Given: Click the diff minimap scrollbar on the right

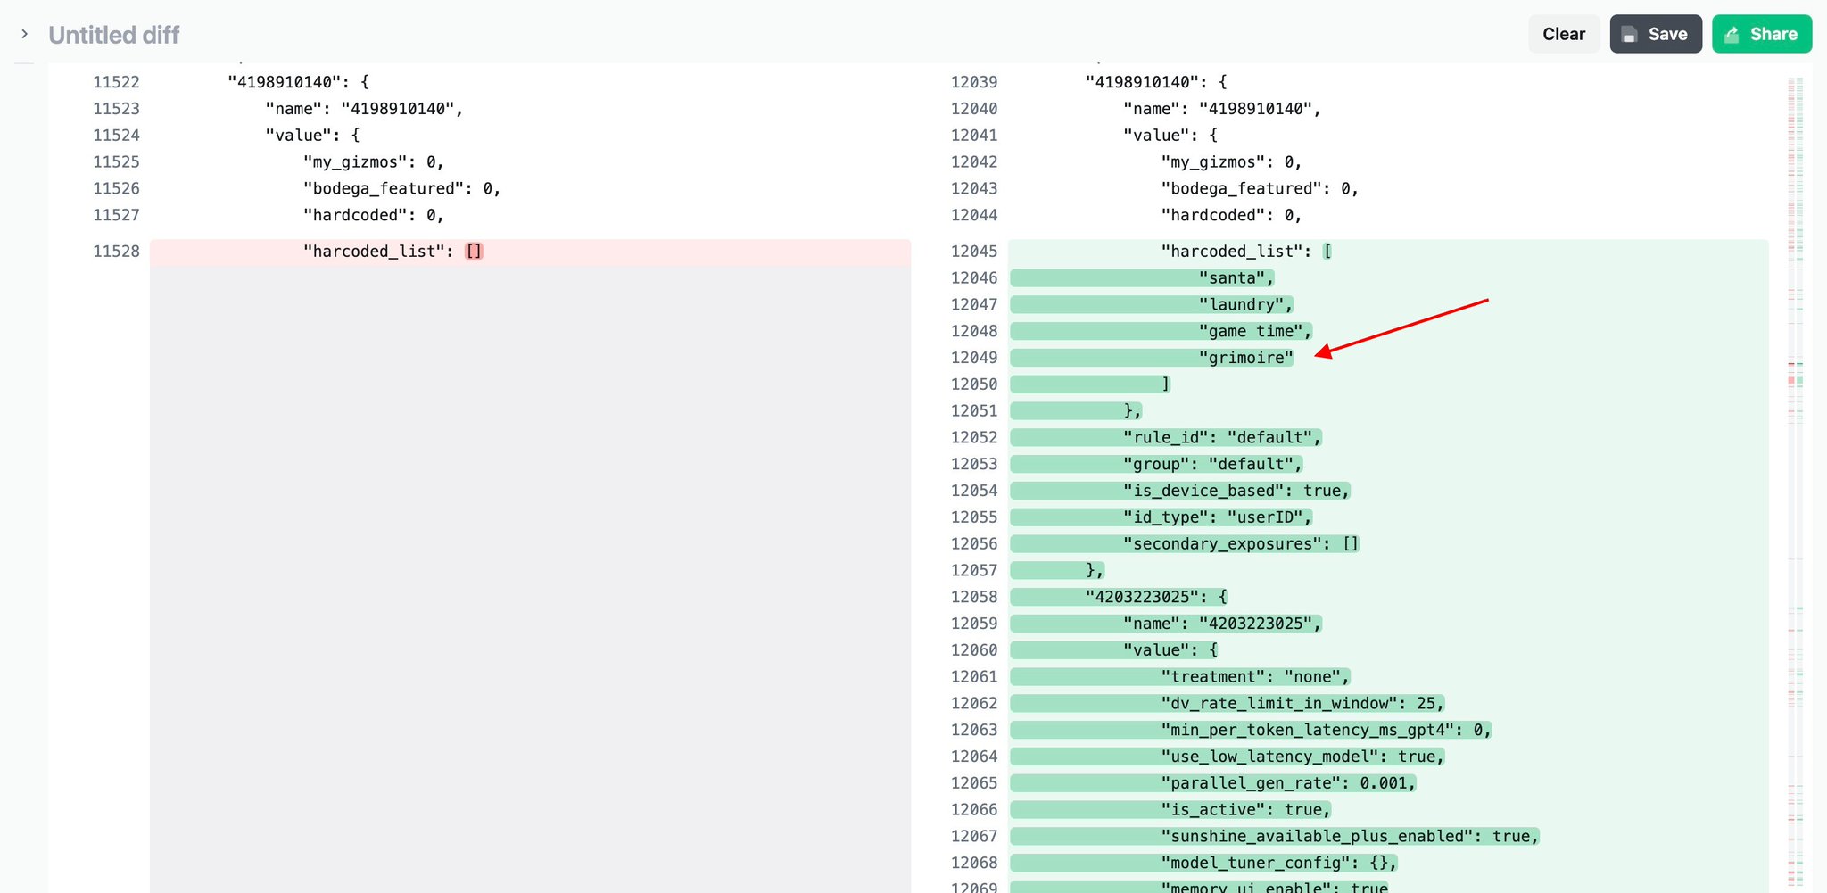Looking at the screenshot, I should (x=1796, y=482).
